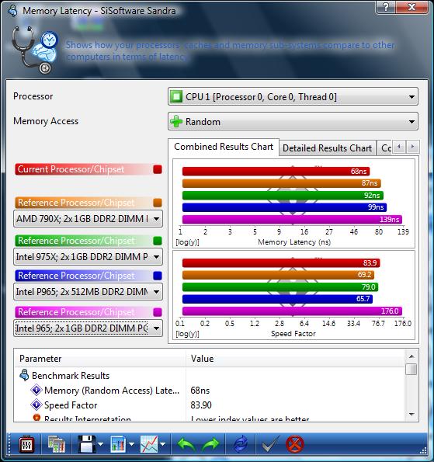Viewport: 434px width, 462px height.
Task: Click the 69.2 orange speed factor bar
Action: [279, 275]
